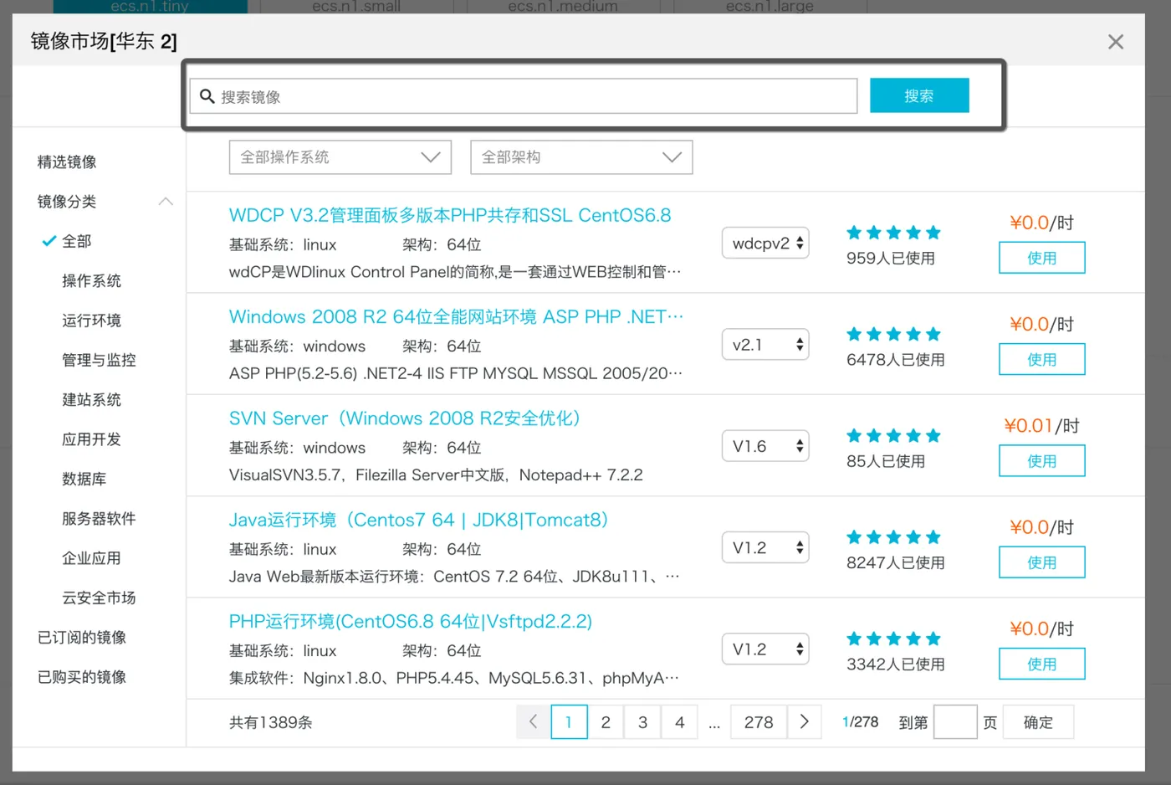Select the 操作系统 category

click(91, 280)
